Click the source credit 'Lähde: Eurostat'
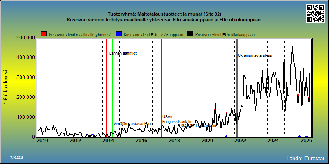329x164 pixels. pyautogui.click(x=306, y=158)
